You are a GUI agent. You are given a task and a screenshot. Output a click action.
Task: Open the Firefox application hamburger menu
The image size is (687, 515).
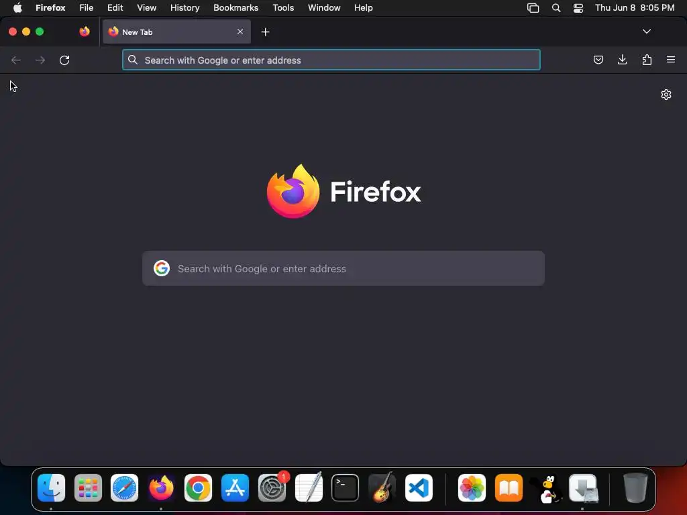coord(671,60)
